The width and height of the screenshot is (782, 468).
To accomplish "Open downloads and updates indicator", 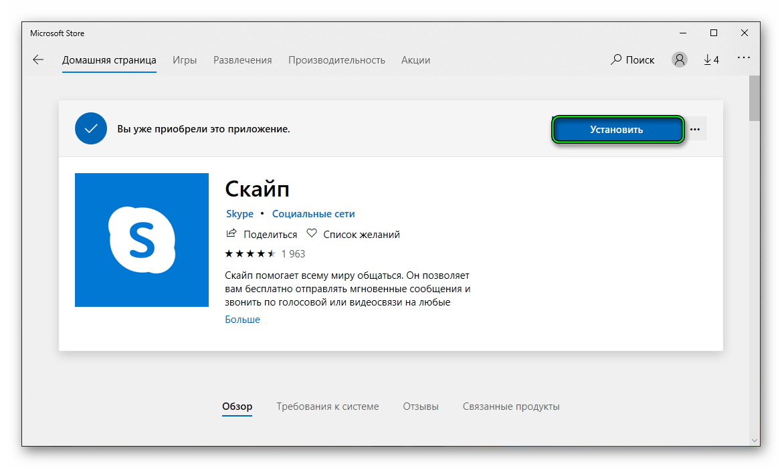I will click(711, 60).
